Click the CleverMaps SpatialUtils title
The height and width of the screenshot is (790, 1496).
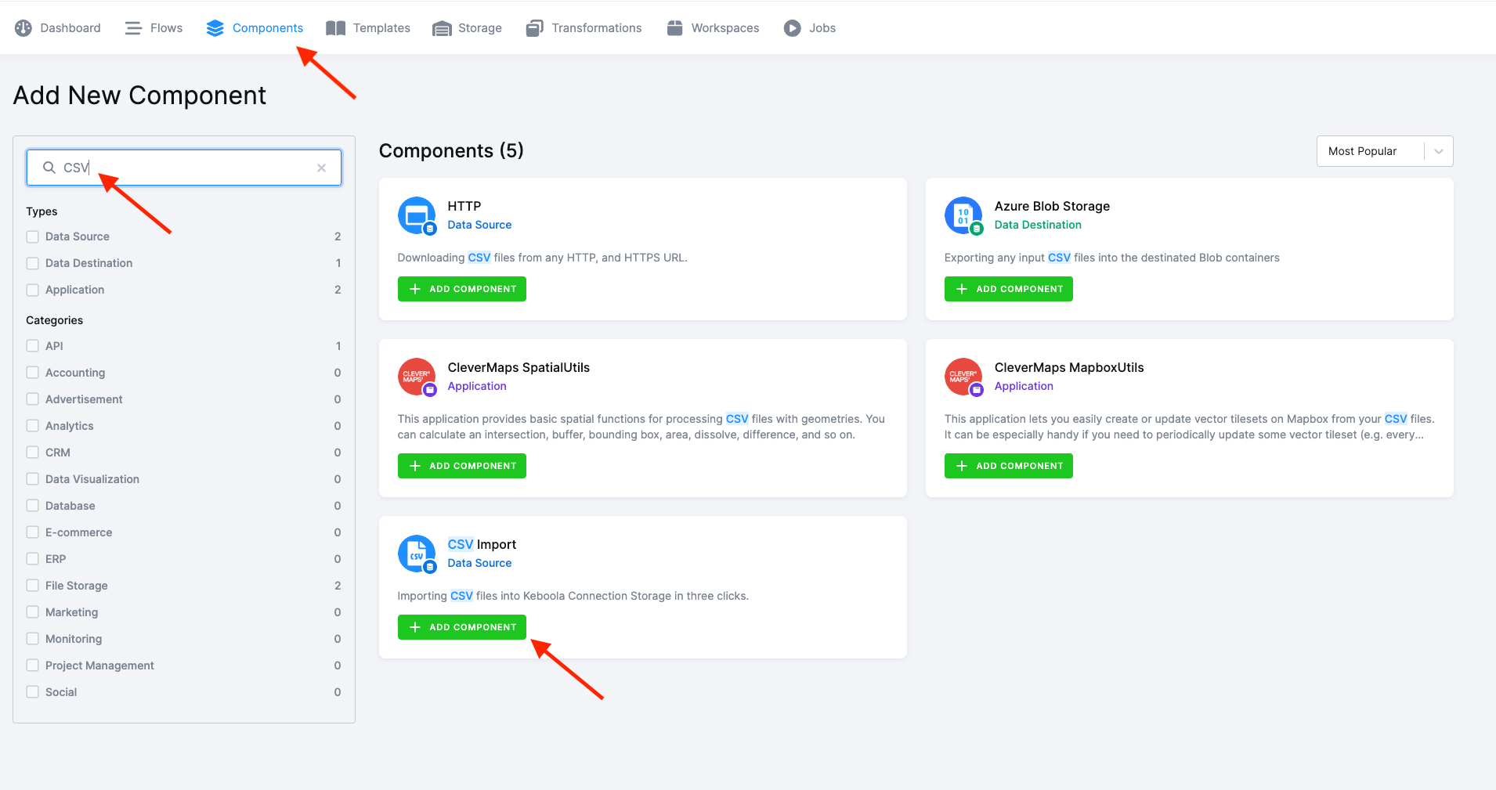click(519, 367)
